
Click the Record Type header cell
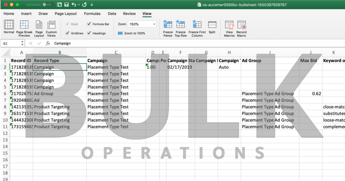pyautogui.click(x=60, y=60)
